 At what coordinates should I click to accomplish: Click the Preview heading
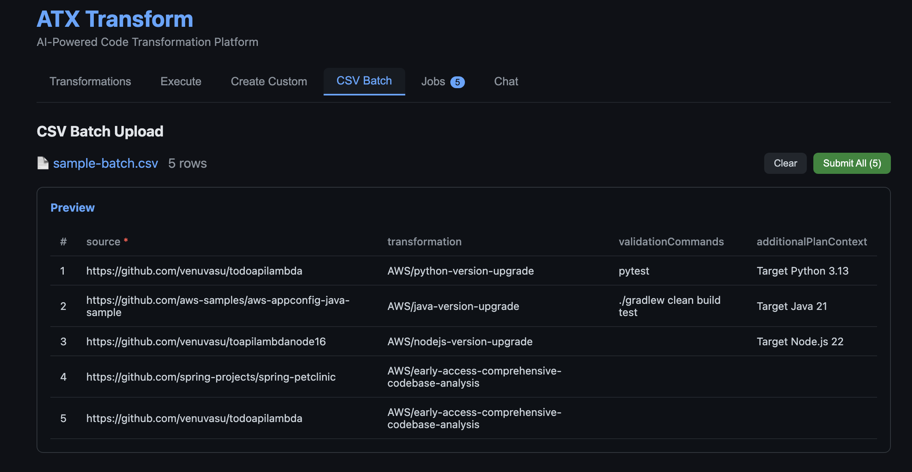(73, 208)
